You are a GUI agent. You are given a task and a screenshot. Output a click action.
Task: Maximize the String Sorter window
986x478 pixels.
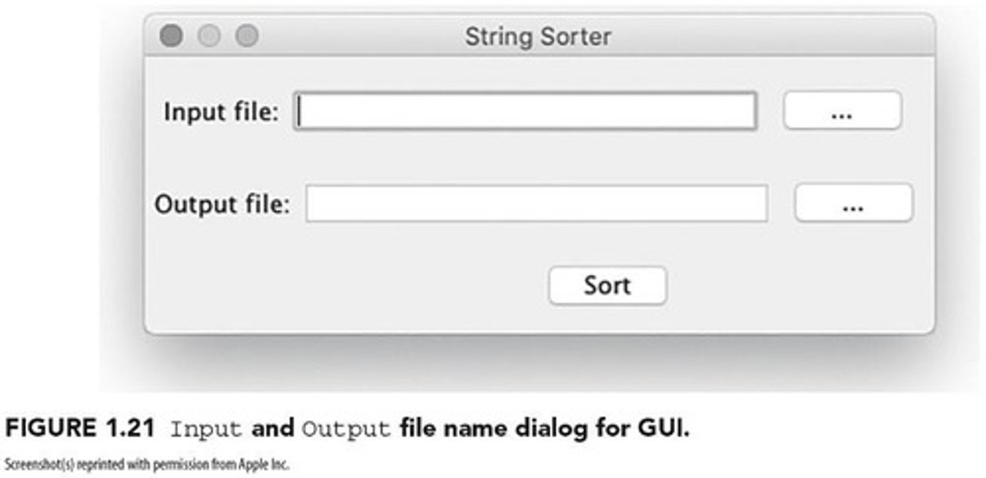point(246,36)
